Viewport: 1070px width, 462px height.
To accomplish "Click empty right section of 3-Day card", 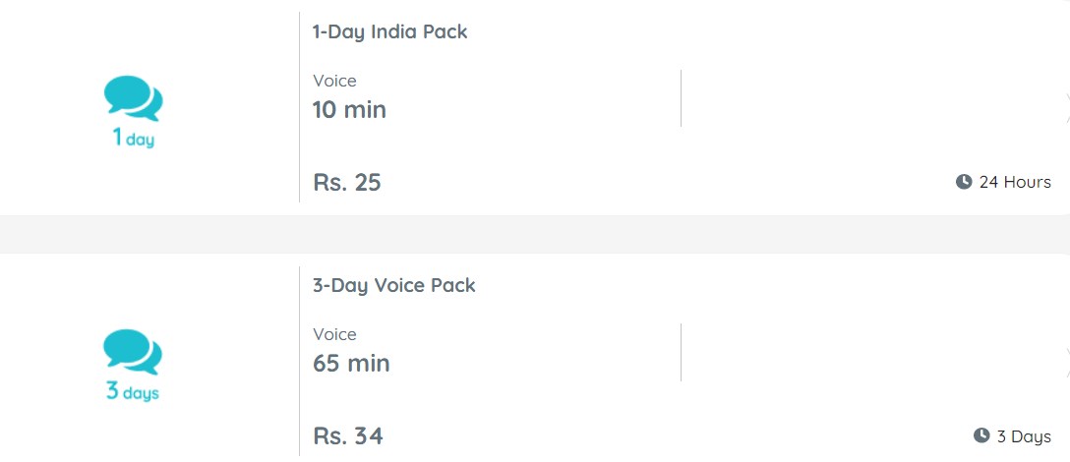I will pos(870,352).
